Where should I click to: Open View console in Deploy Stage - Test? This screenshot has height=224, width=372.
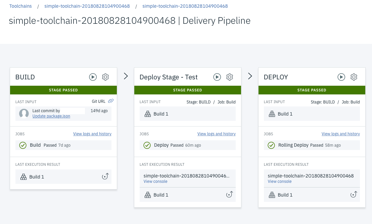155,181
